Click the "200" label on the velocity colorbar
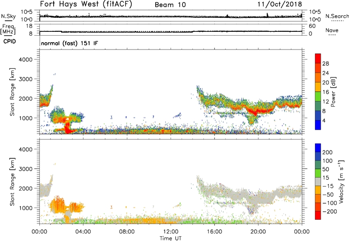This screenshot has width=349, height=241. (328, 152)
